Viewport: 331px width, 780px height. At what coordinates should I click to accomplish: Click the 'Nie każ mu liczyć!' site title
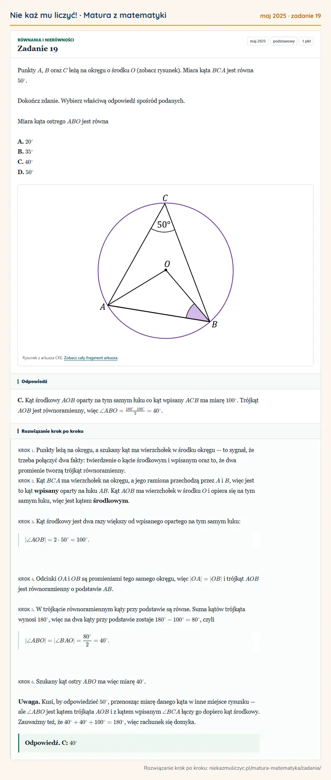[44, 15]
